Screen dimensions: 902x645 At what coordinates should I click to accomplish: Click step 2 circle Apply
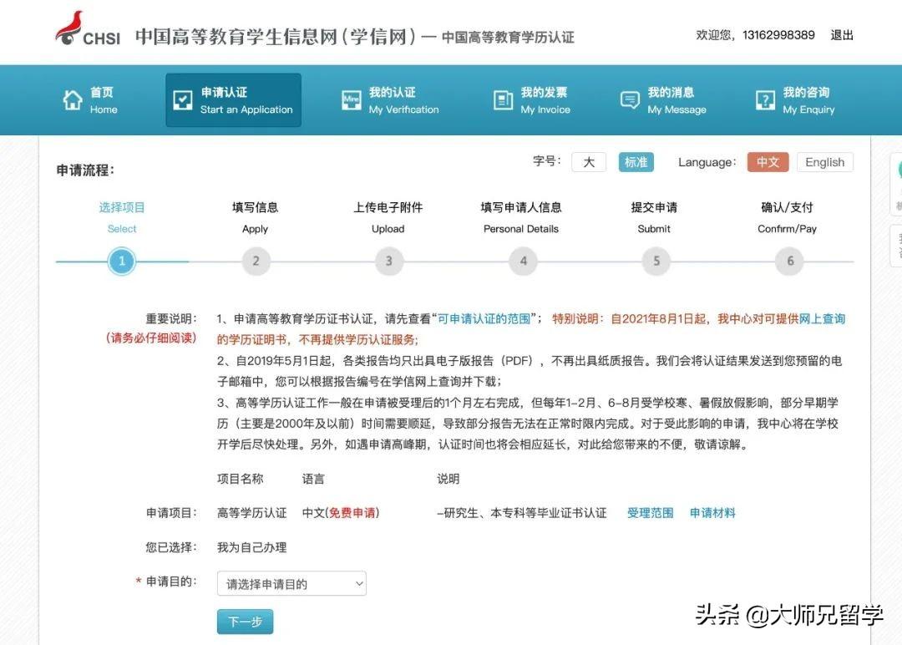pyautogui.click(x=256, y=262)
